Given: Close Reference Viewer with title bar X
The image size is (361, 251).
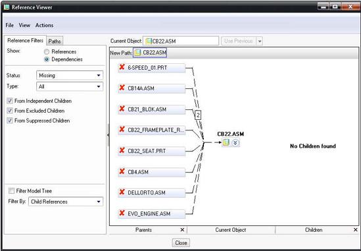Looking at the screenshot, I should [350, 7].
